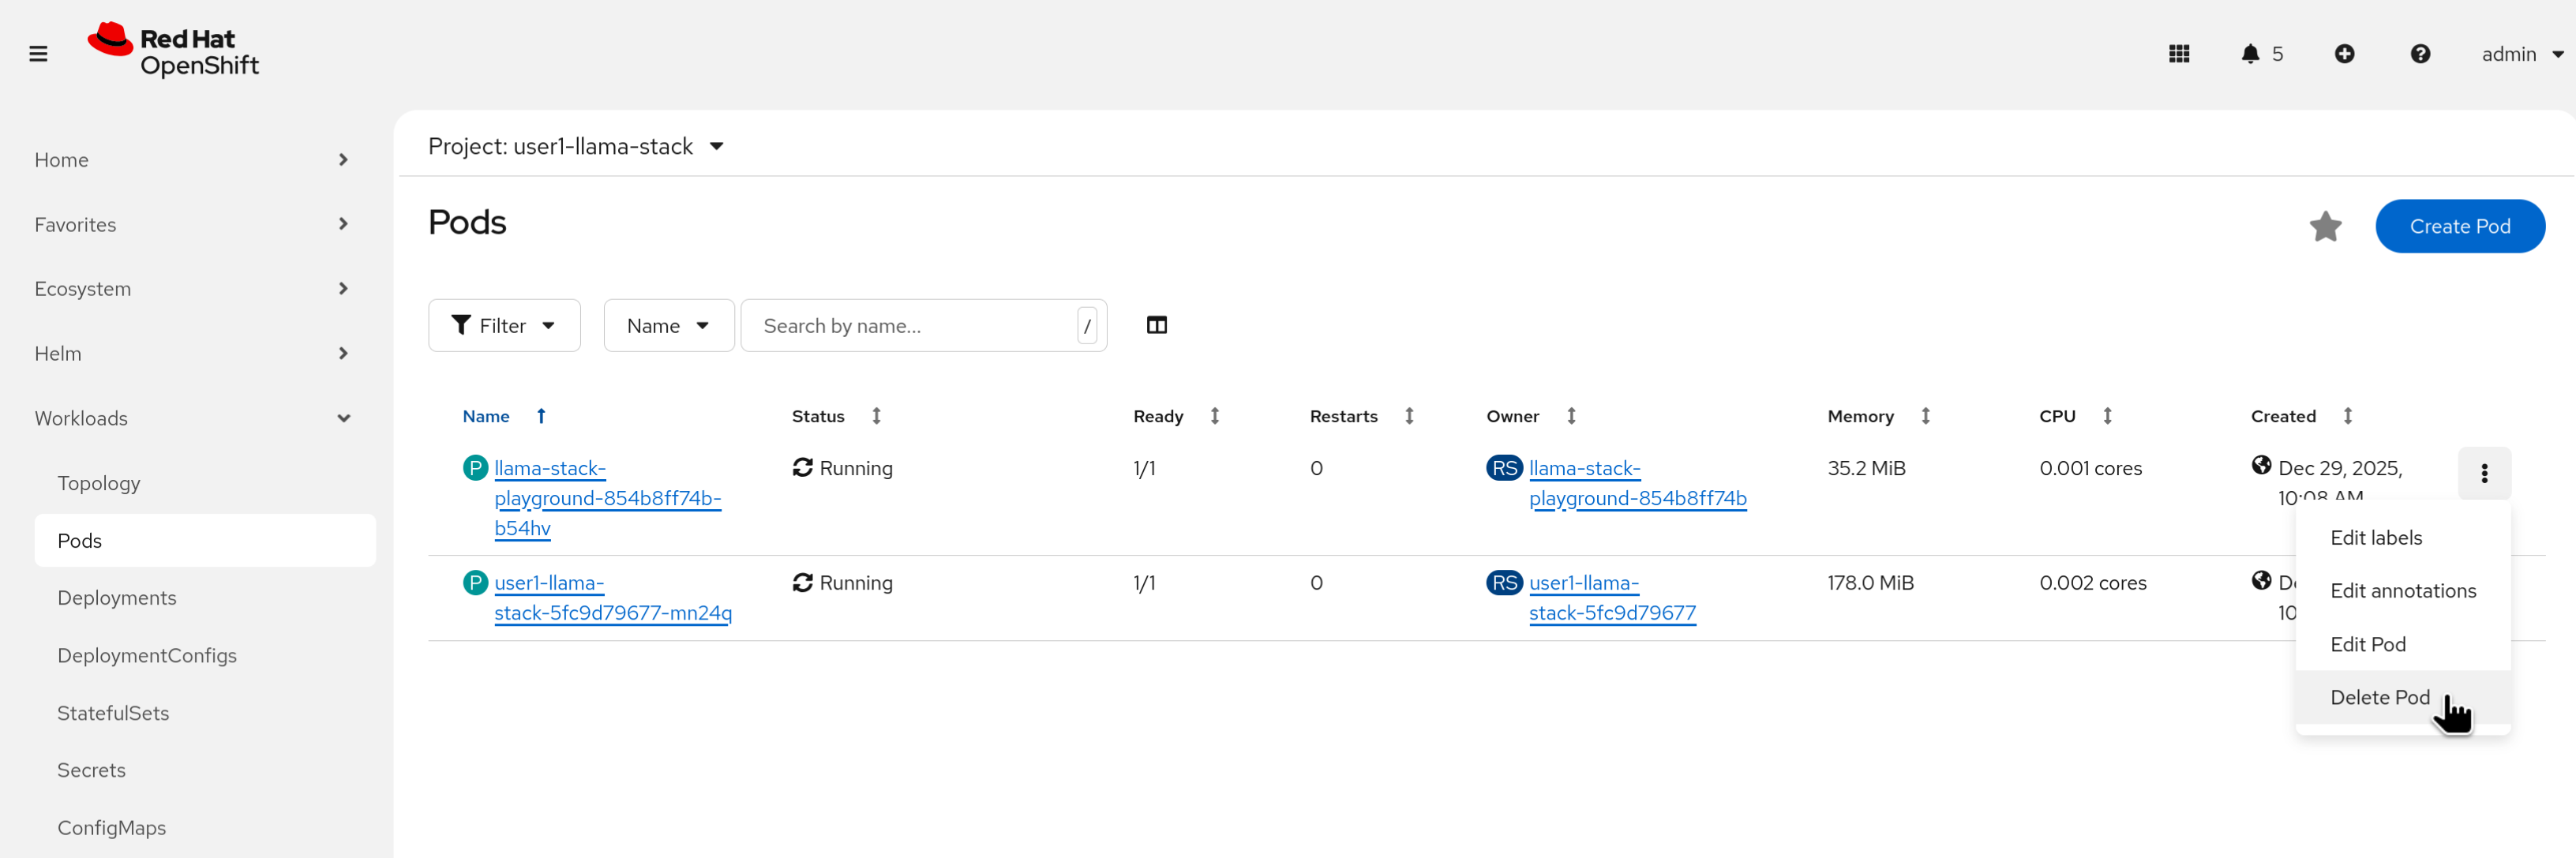Viewport: 2576px width, 858px height.
Task: Open the help question mark icon
Action: tap(2419, 54)
